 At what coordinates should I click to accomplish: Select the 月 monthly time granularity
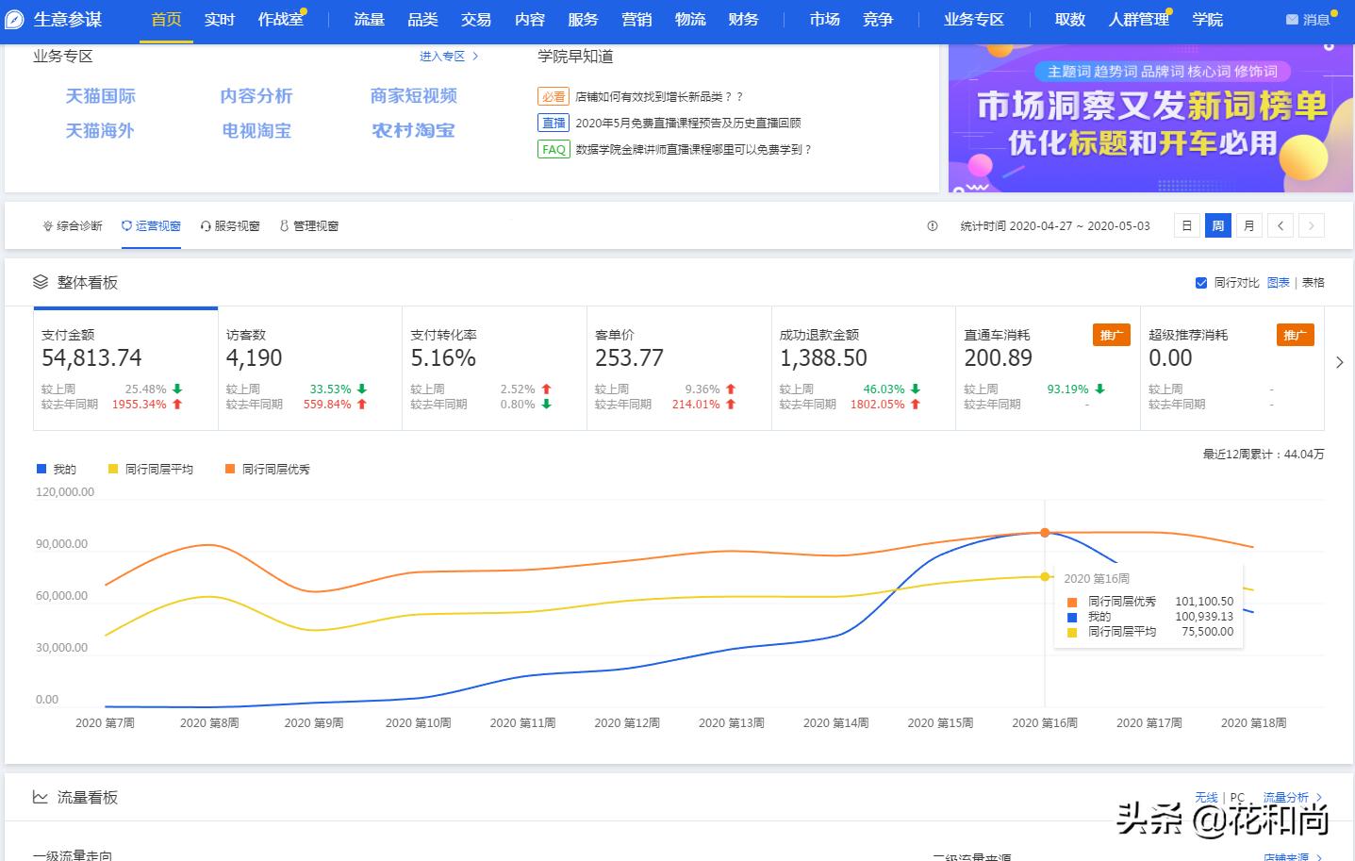(1248, 225)
